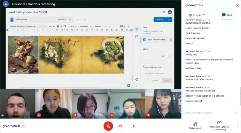Click the Napoleon on horseback painting image
Screen dimensions: 241x133
click(x=23, y=55)
